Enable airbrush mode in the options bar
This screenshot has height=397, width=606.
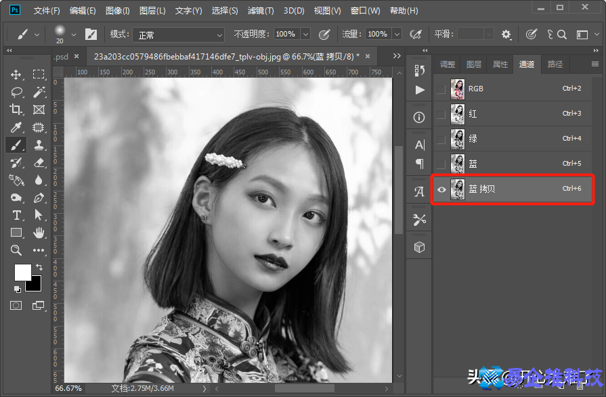pos(414,33)
